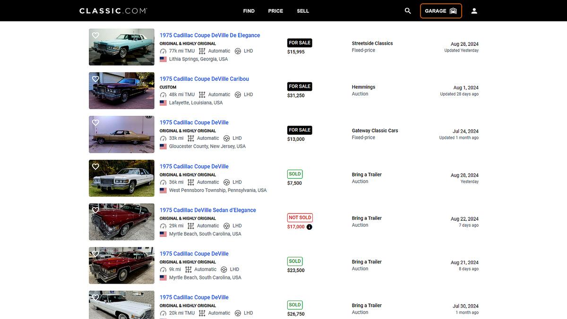This screenshot has width=567, height=319.
Task: Toggle heart on Coupe DeVille Caribou listing
Action: (95, 79)
